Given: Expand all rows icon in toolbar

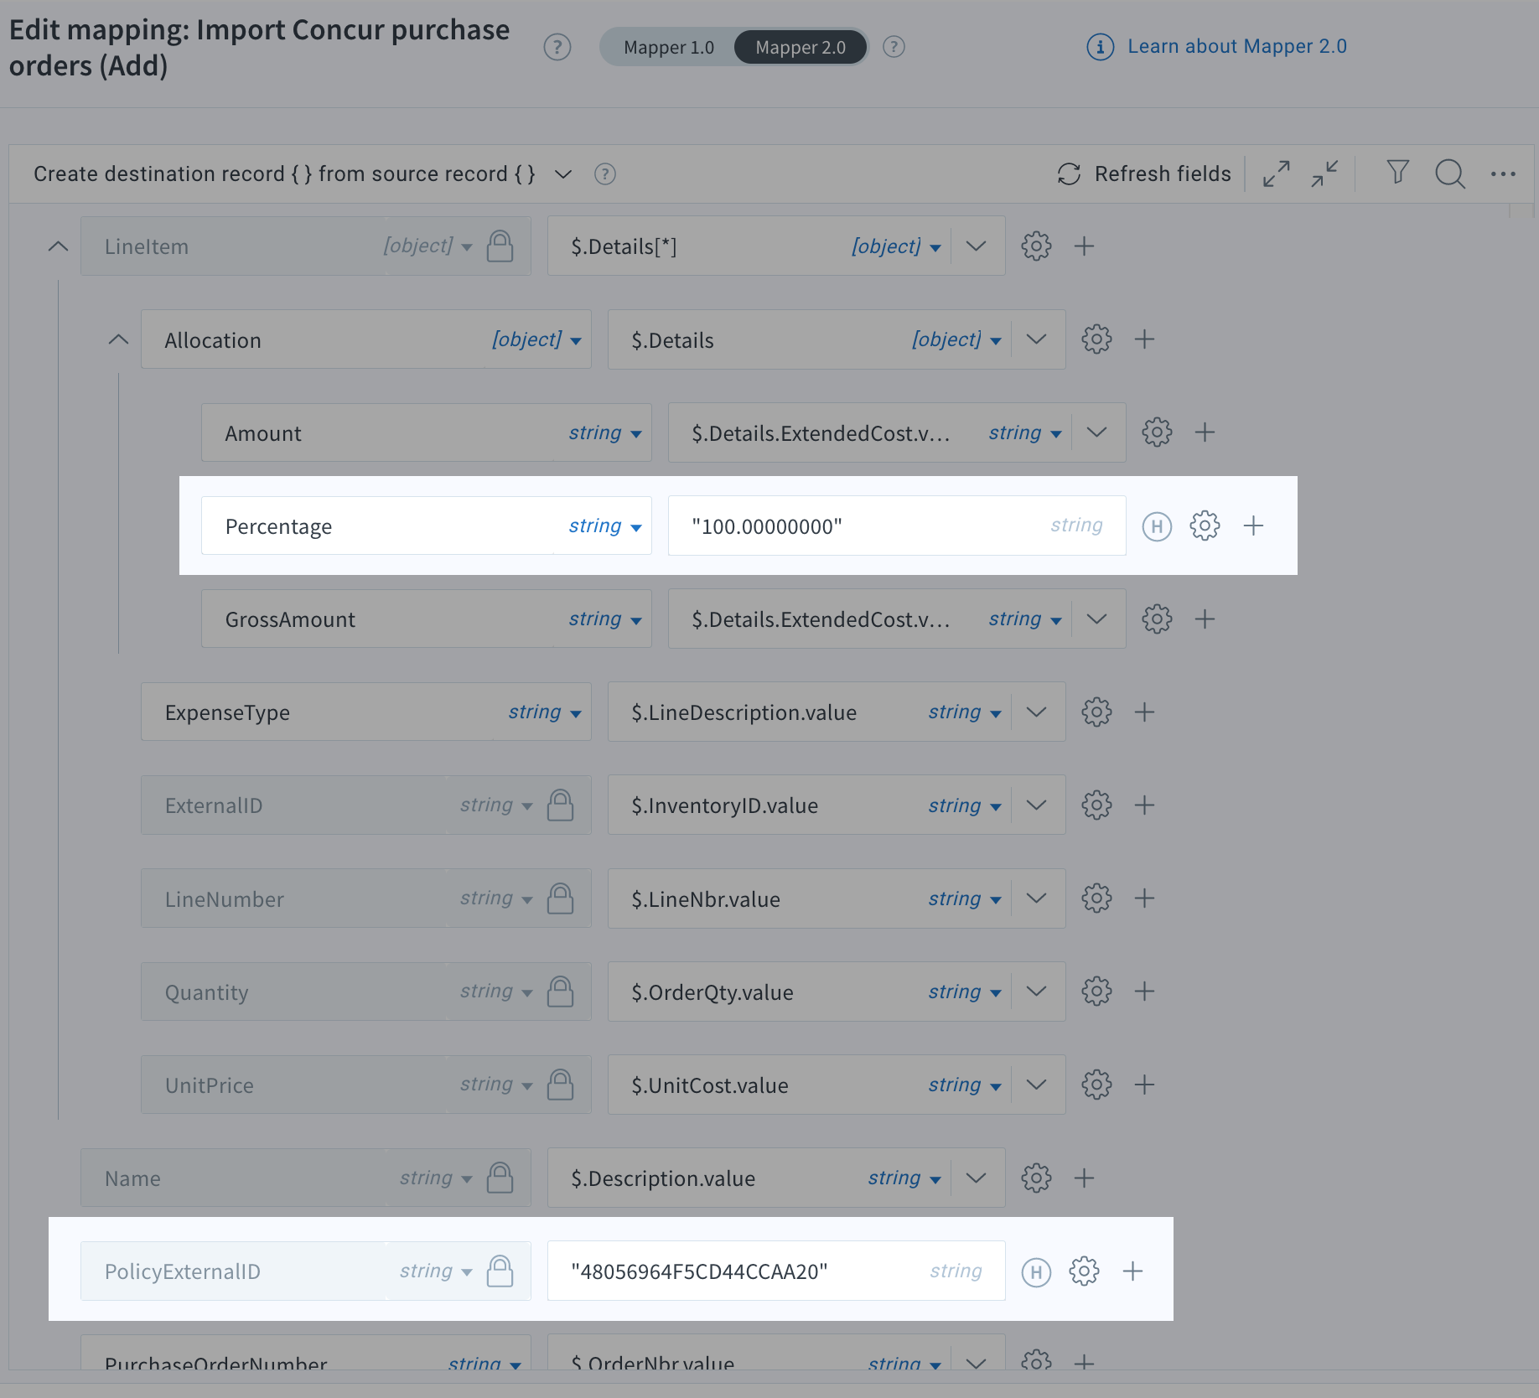Looking at the screenshot, I should [x=1276, y=173].
